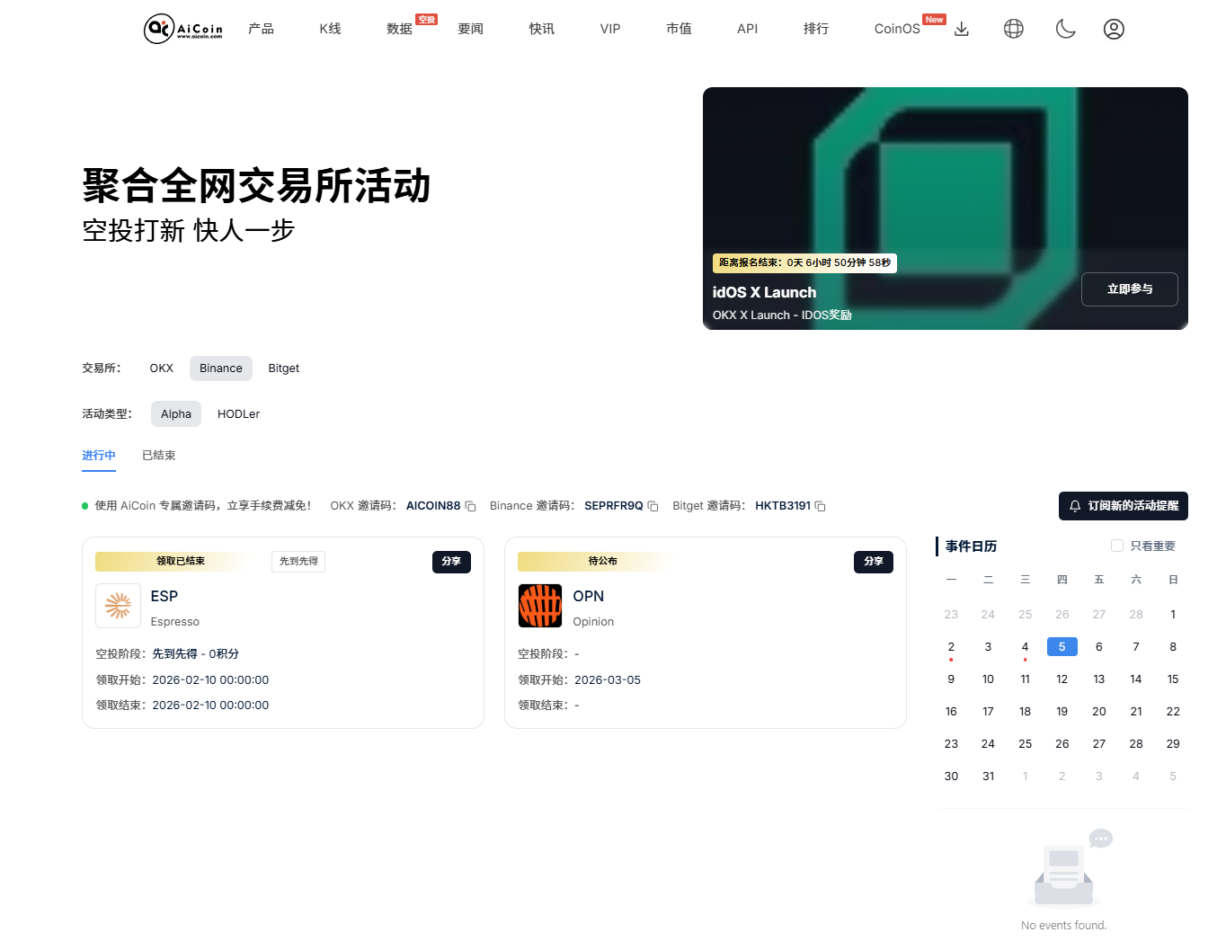Open the 快讯 menu item
Screen dimensions: 1226x941
541,29
